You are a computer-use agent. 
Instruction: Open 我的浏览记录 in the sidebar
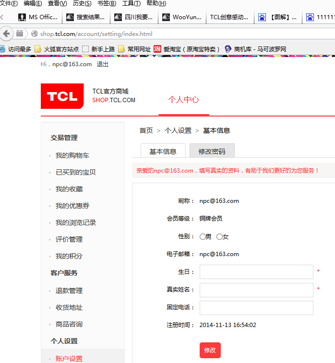[x=76, y=222]
